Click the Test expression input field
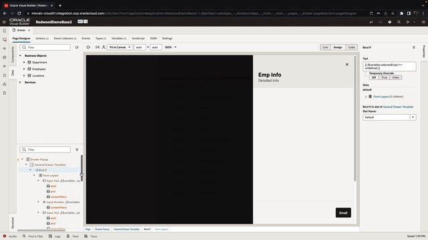The image size is (428, 240). (389, 67)
